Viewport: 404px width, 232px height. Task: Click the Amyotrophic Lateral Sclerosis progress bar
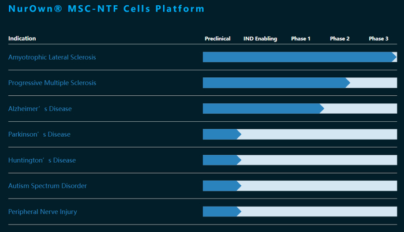[300, 57]
